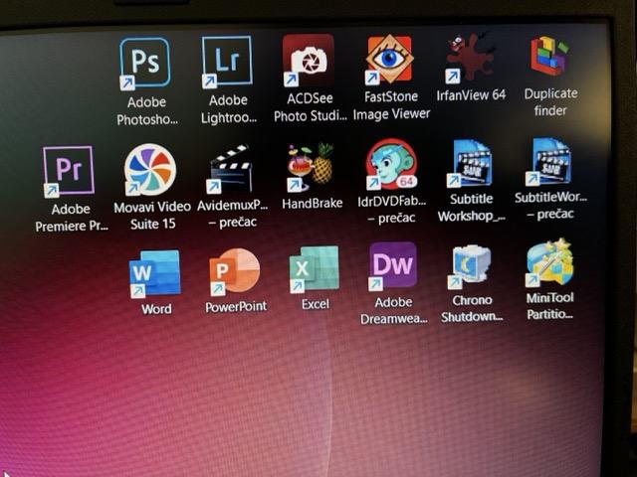Select the SubtitleWor... – prečac icon
The width and height of the screenshot is (637, 477).
coord(548,161)
